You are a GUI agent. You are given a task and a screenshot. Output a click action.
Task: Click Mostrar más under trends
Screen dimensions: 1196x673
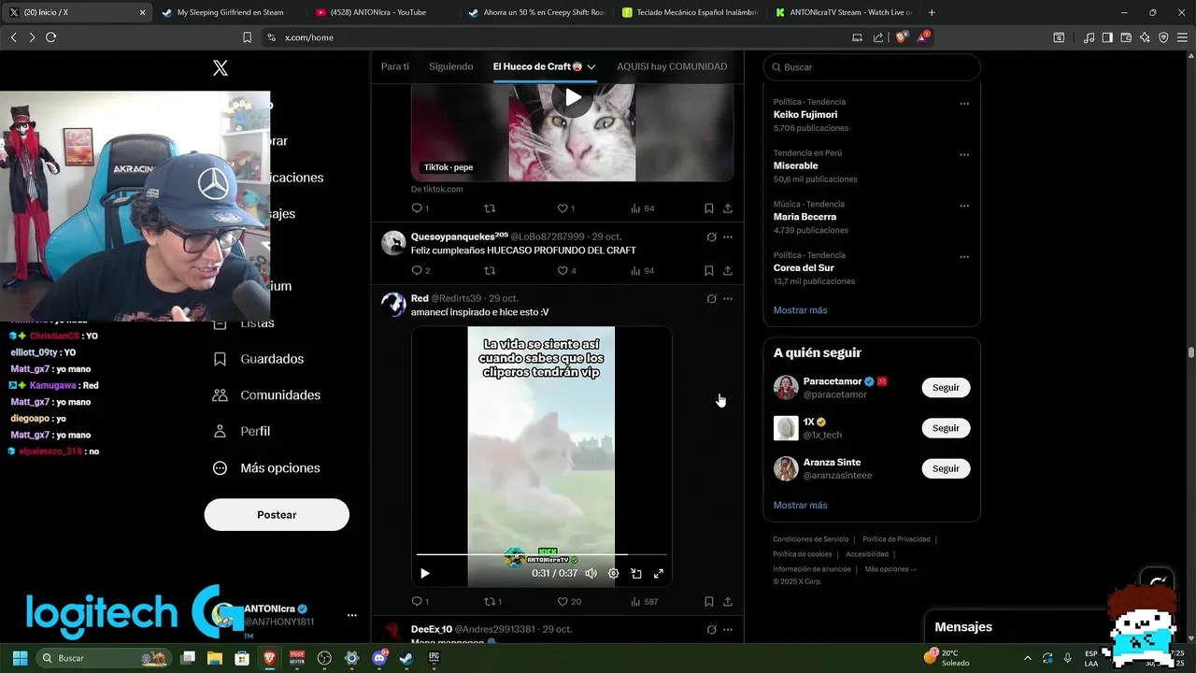point(800,310)
